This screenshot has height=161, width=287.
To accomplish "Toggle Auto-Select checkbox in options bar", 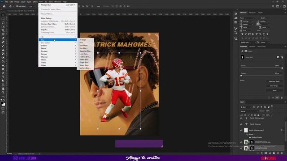I will (17, 6).
